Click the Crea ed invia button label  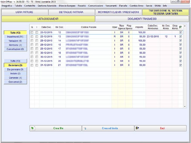coord(110,128)
